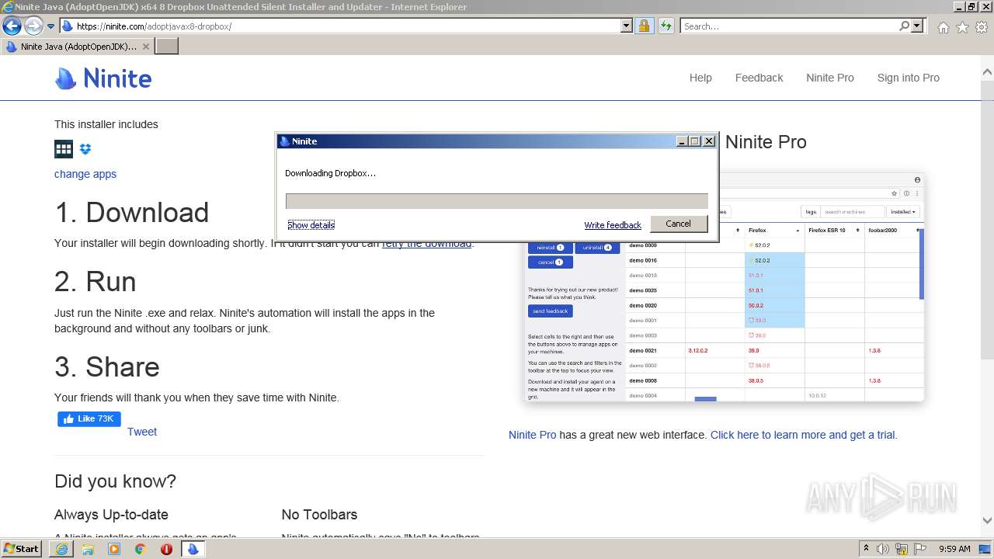Click the IE window title bar icon
The width and height of the screenshot is (994, 559).
point(7,6)
